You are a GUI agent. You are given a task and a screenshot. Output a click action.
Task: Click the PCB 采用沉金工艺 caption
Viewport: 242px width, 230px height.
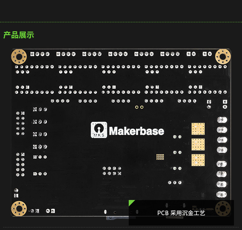click(181, 213)
